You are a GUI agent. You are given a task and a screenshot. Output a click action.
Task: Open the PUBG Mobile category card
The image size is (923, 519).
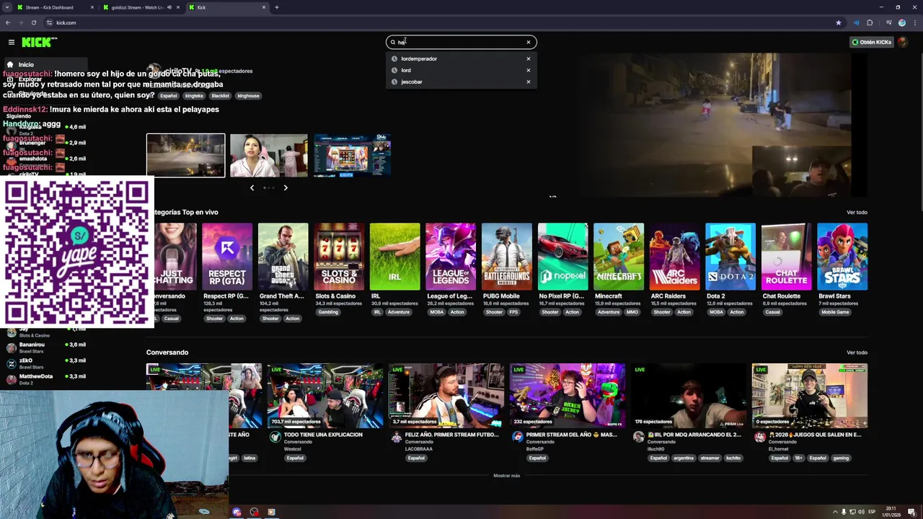pos(506,257)
